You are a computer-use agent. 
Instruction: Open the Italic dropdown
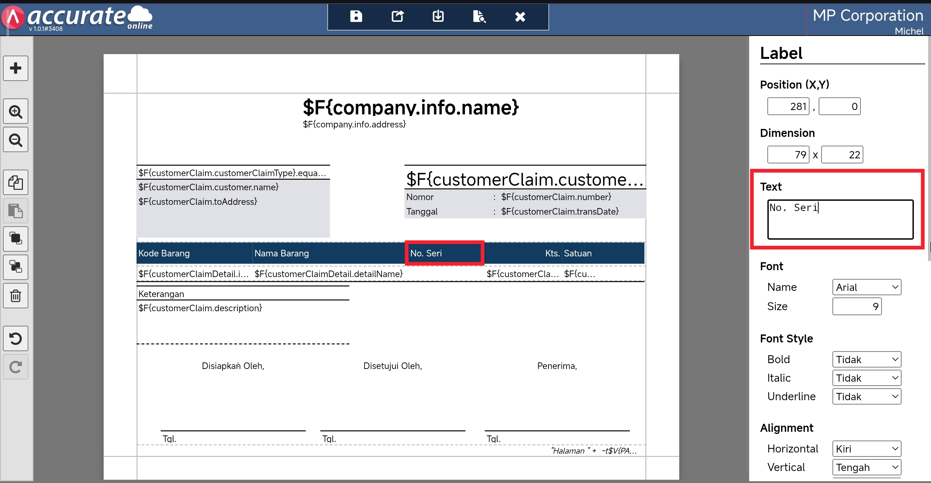866,378
